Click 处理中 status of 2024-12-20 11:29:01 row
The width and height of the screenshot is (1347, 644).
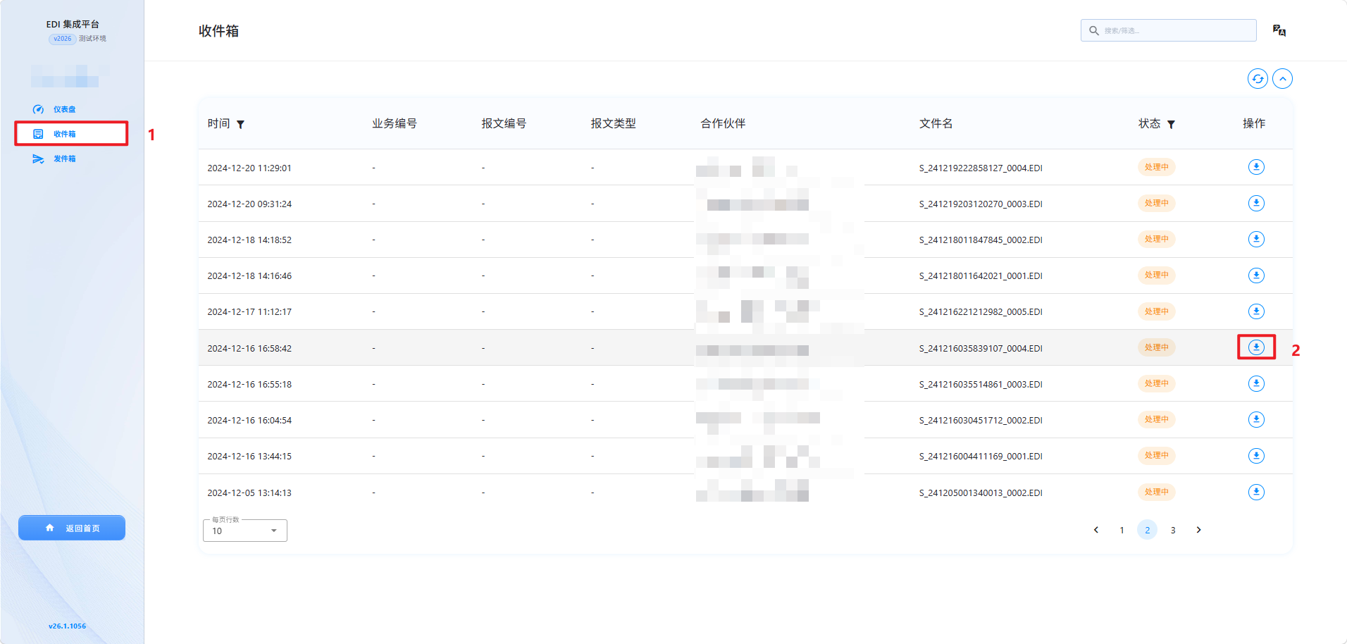[x=1157, y=167]
